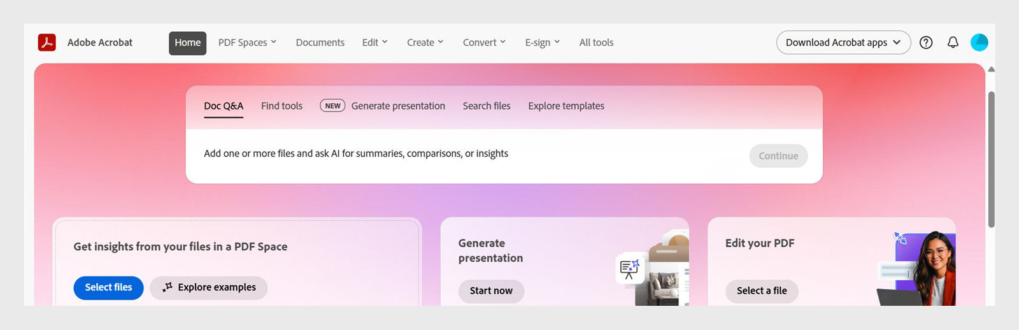Click the Explore examples button
Image resolution: width=1019 pixels, height=330 pixels.
click(209, 287)
